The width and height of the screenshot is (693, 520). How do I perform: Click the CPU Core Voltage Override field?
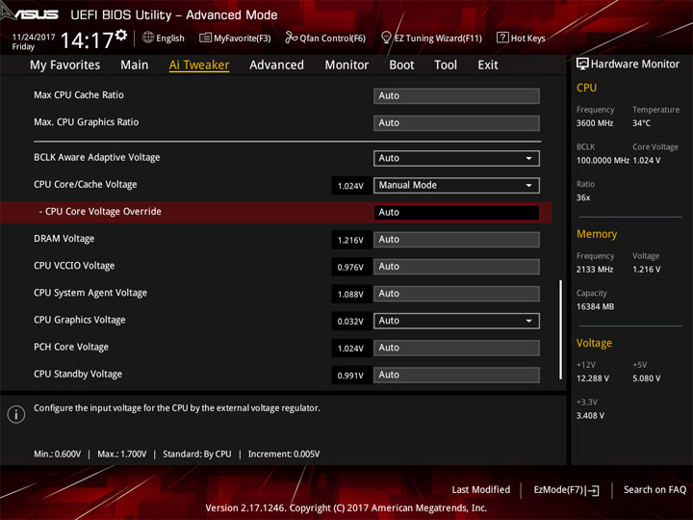coord(456,212)
